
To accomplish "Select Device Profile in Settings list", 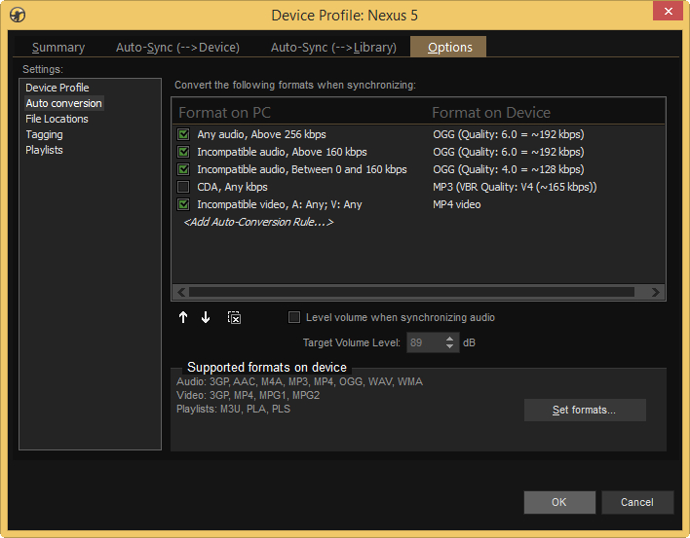I will point(57,88).
